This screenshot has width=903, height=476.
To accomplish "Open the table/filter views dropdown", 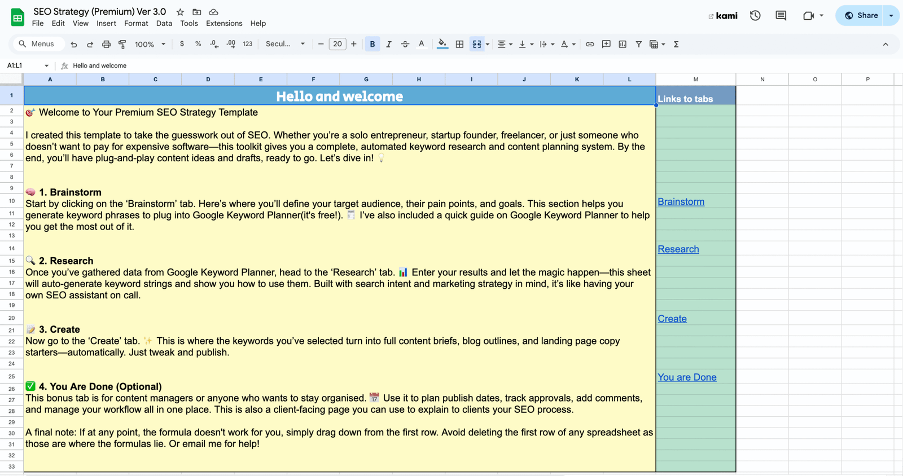I will pyautogui.click(x=657, y=44).
